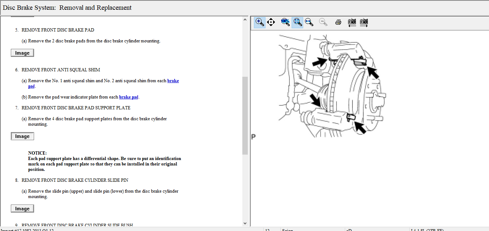
Task: Click the vertical scrollbar thumb
Action: pyautogui.click(x=245, y=115)
